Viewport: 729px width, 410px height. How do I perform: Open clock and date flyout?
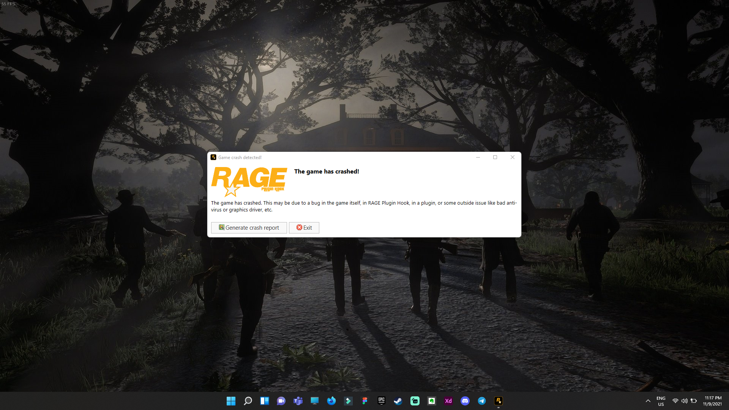click(712, 401)
